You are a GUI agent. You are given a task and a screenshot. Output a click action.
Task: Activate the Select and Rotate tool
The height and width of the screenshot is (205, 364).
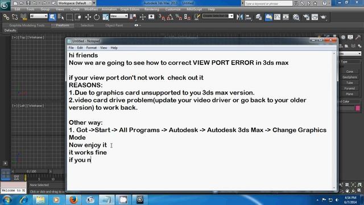(x=97, y=17)
